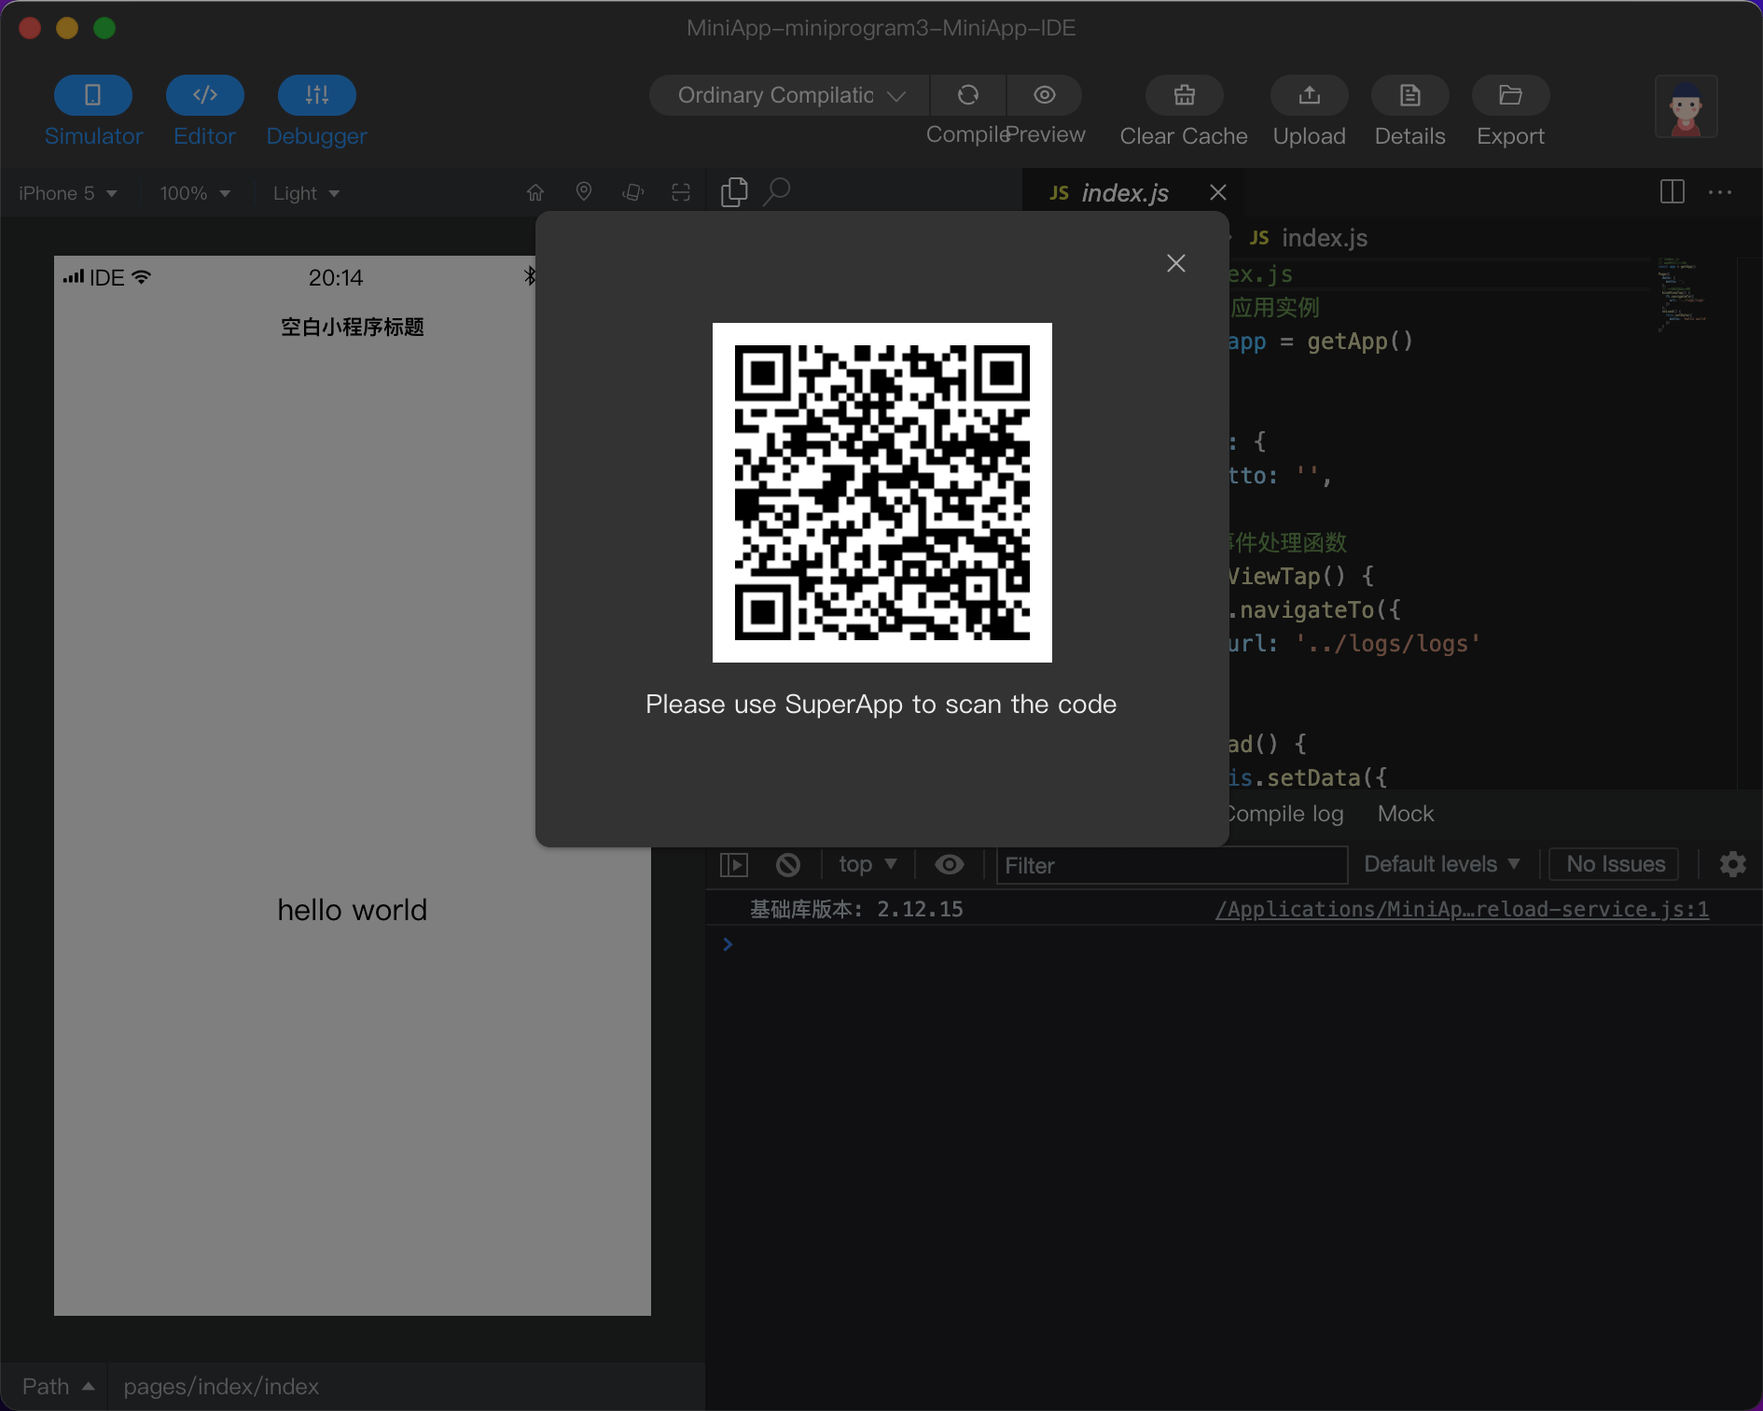Toggle the Simulator panel button
This screenshot has width=1763, height=1411.
93,95
